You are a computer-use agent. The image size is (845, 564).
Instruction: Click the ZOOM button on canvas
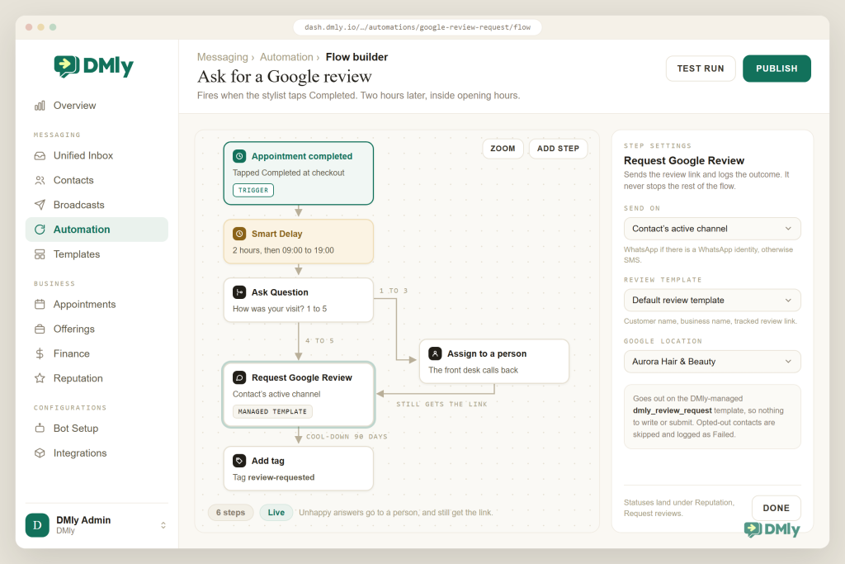[503, 149]
